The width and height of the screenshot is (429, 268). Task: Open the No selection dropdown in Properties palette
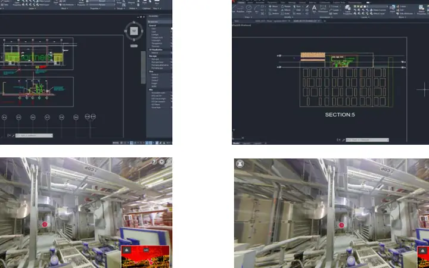(x=160, y=21)
